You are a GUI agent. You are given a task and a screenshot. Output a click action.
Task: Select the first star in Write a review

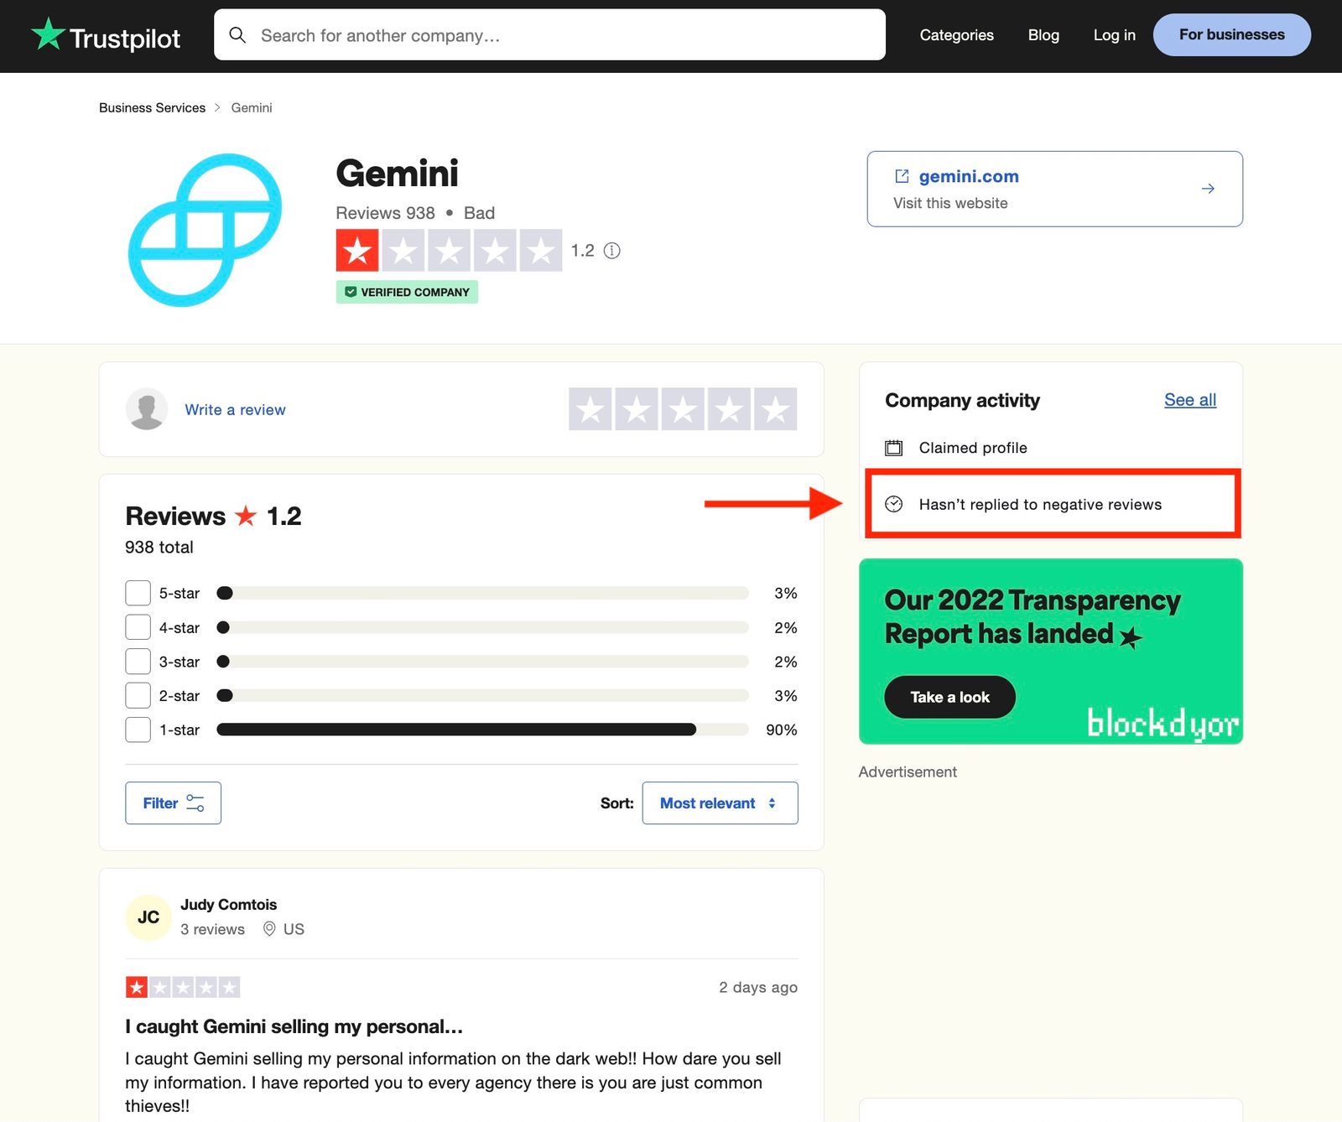590,409
